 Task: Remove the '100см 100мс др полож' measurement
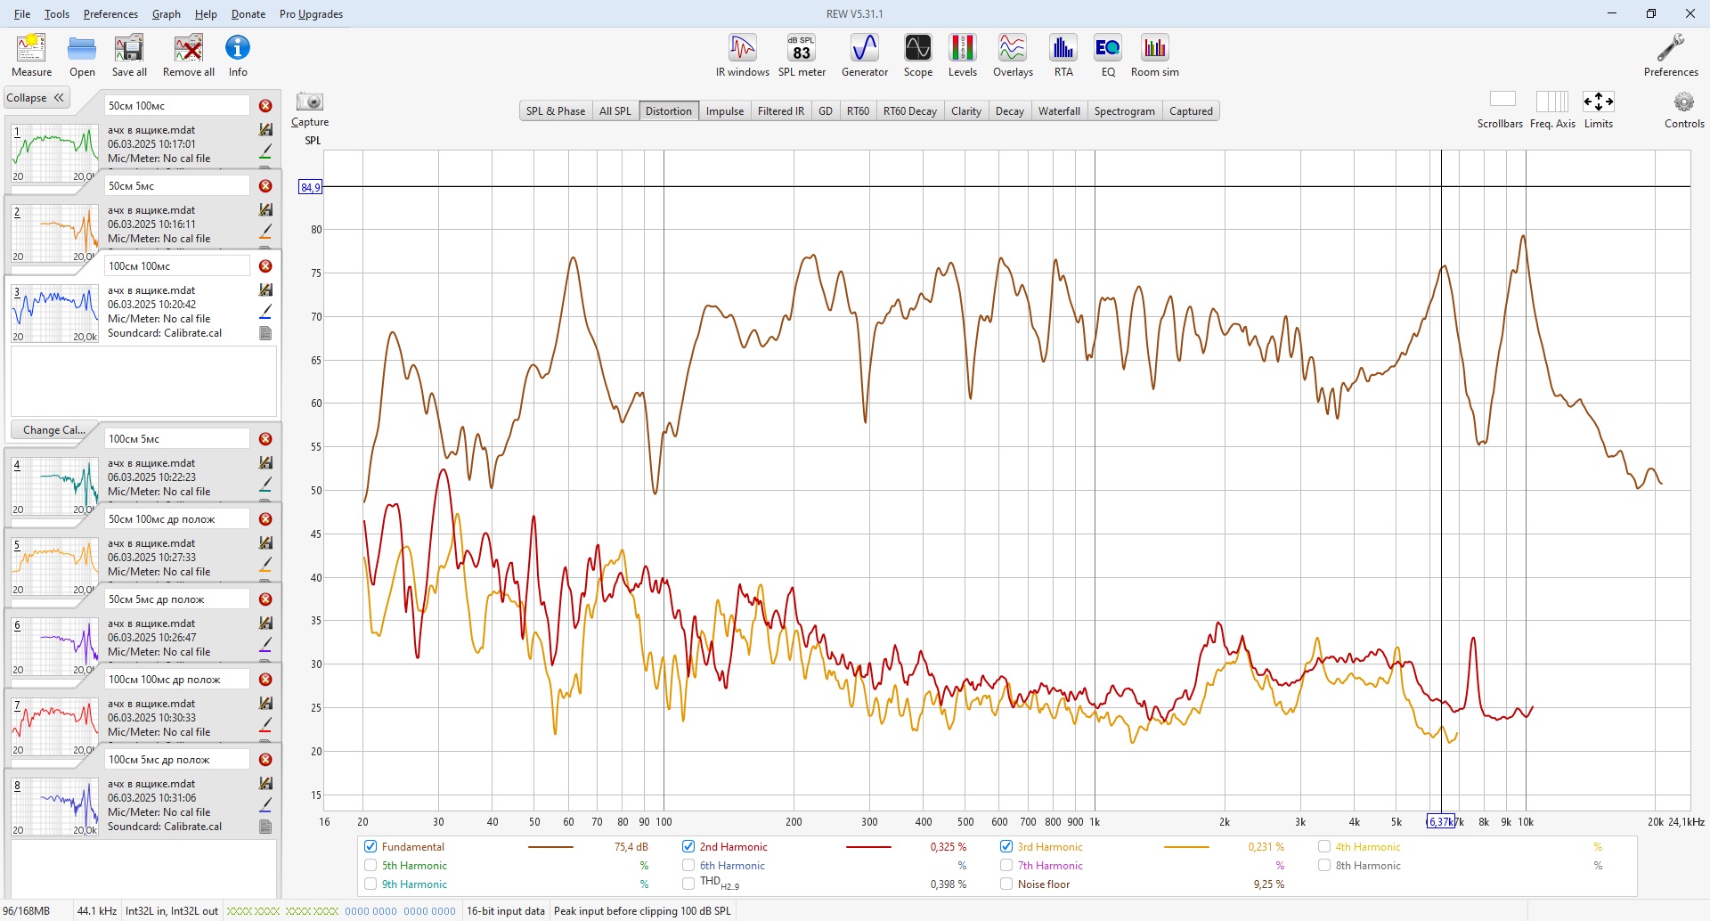click(265, 680)
